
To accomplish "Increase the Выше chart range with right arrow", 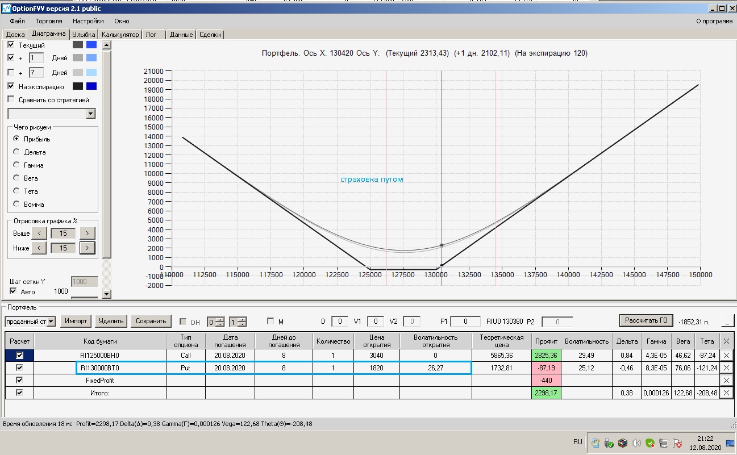I will (87, 233).
